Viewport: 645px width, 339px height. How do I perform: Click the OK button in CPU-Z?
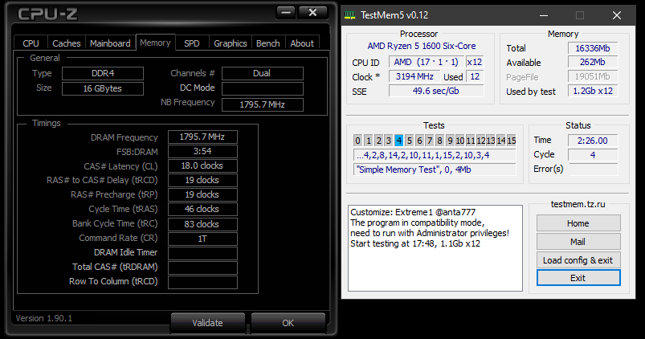[x=288, y=323]
